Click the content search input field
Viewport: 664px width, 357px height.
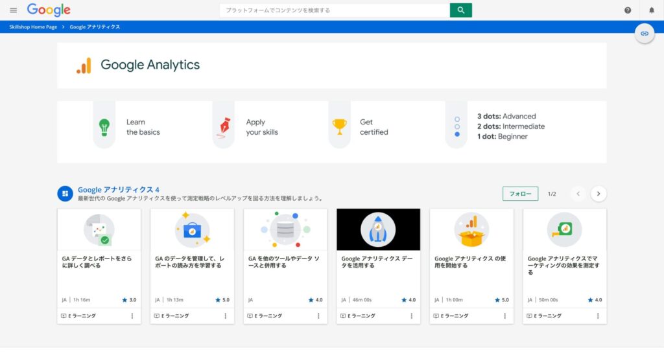334,10
